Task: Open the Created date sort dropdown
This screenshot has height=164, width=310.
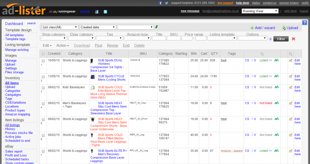Action: (x=98, y=27)
